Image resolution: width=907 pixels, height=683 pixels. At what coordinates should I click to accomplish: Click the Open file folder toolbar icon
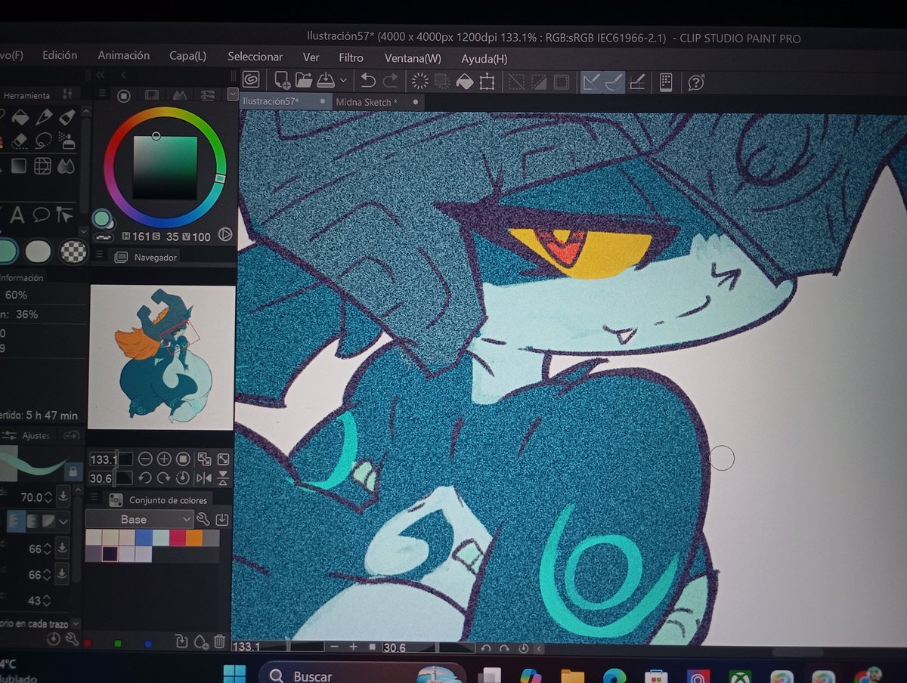[304, 80]
